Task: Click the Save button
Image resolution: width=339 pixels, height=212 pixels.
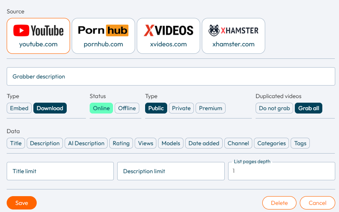Action: pyautogui.click(x=22, y=203)
